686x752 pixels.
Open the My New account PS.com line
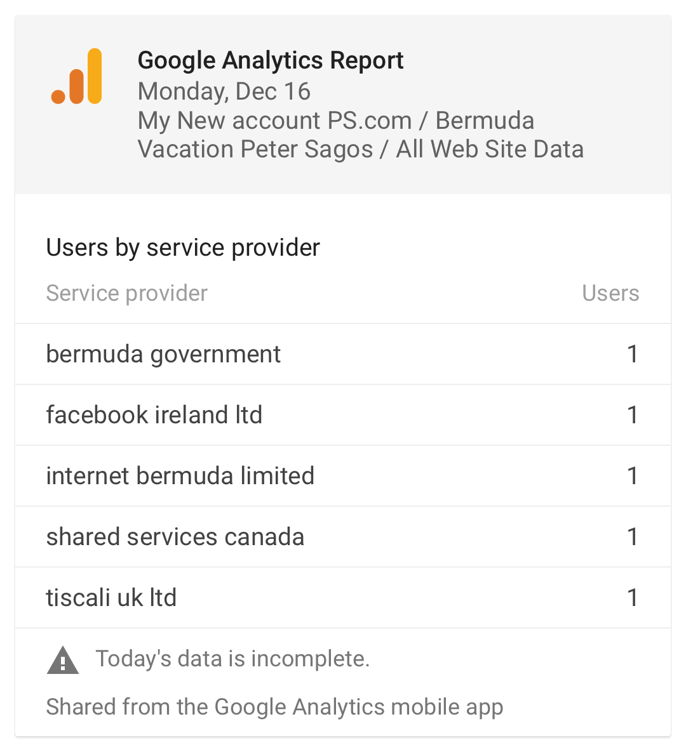[x=336, y=121]
